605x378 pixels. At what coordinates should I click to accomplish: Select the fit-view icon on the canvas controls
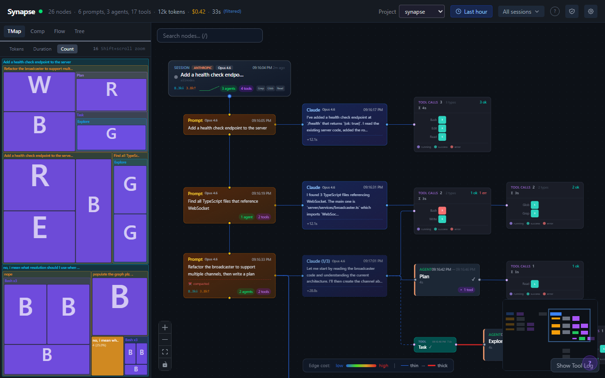tap(165, 352)
